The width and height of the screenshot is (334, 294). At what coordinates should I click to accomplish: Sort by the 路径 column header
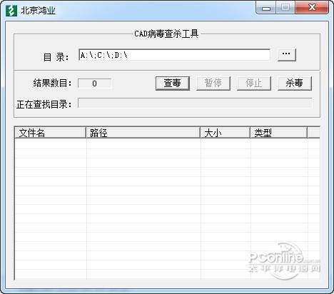143,133
